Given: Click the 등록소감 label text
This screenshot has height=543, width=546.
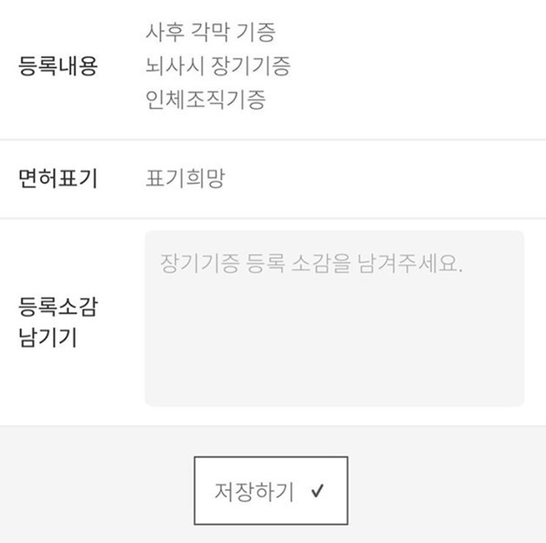Looking at the screenshot, I should [58, 306].
